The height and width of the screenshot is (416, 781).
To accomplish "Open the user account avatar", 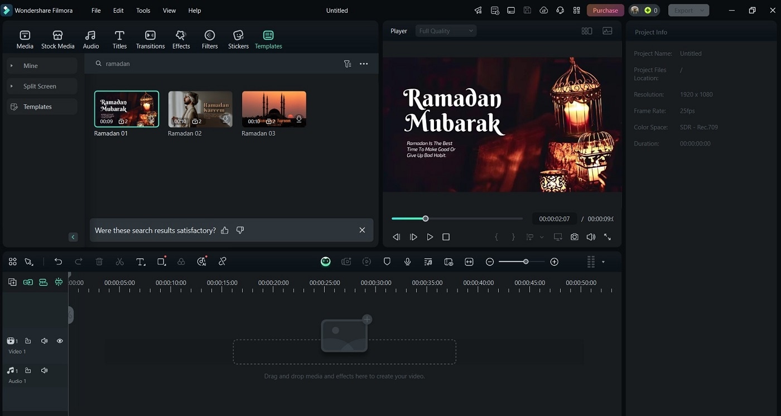I will (x=634, y=11).
